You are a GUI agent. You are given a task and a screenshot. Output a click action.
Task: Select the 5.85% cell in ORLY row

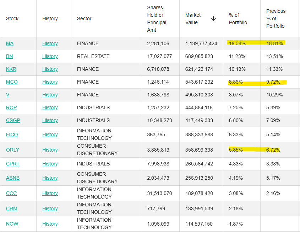(236, 150)
